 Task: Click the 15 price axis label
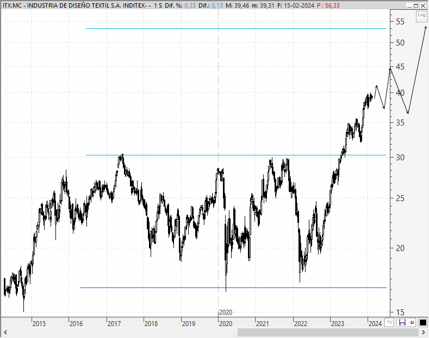(400, 312)
